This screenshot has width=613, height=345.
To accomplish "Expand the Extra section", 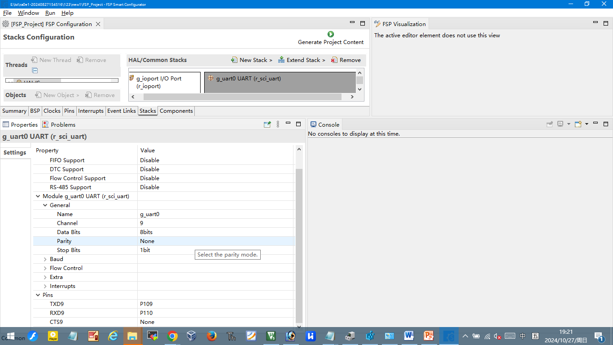I will (x=45, y=277).
